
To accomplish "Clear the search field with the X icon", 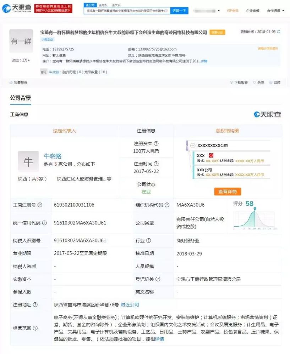I will point(166,11).
